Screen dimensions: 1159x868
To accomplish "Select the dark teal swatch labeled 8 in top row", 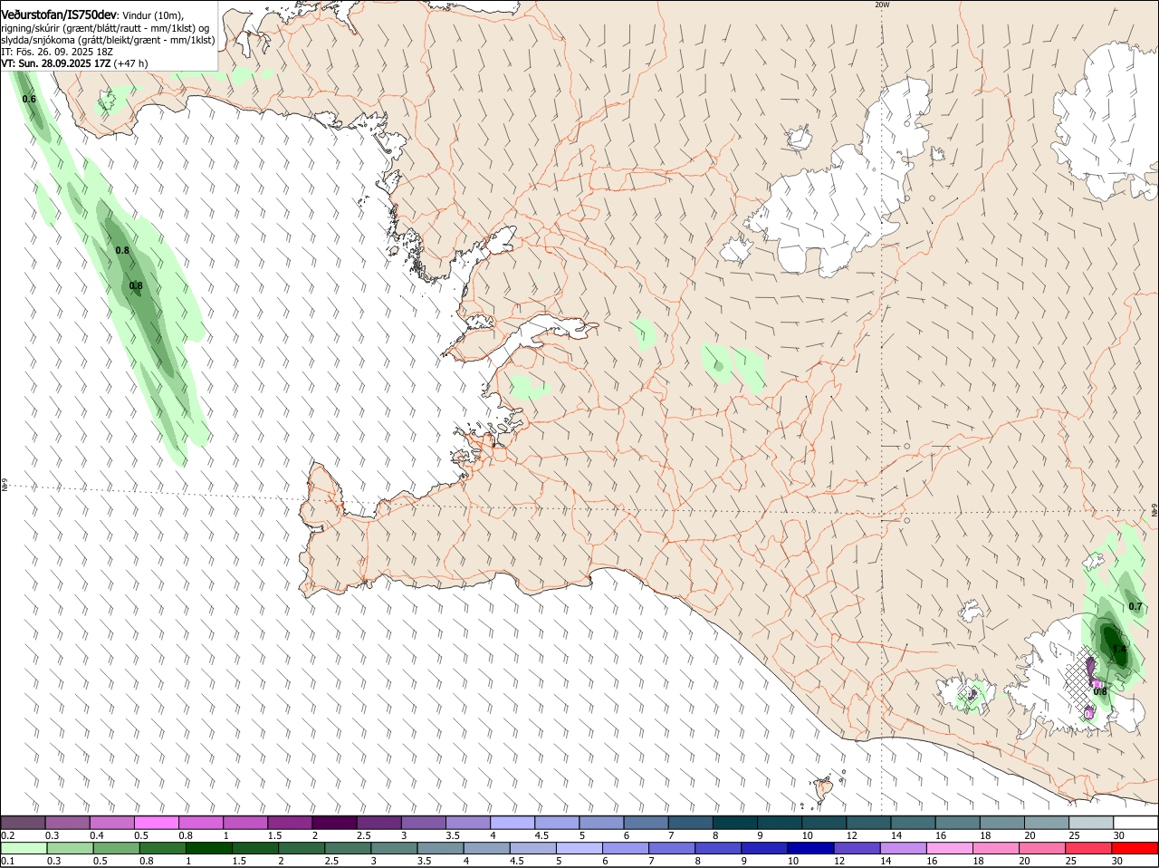I will point(734,822).
